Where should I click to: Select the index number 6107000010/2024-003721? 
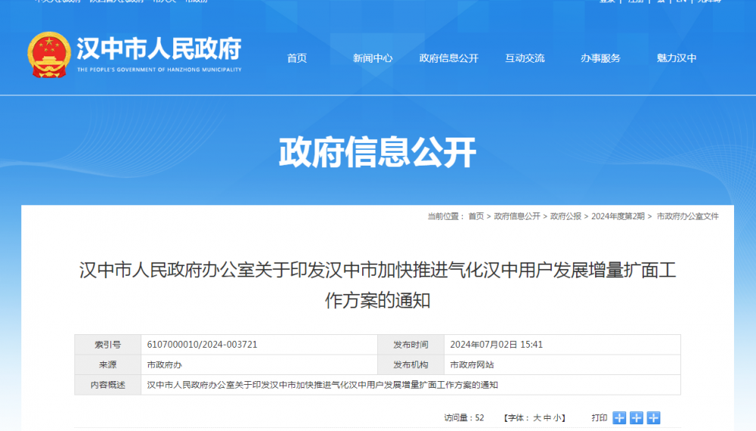point(202,345)
